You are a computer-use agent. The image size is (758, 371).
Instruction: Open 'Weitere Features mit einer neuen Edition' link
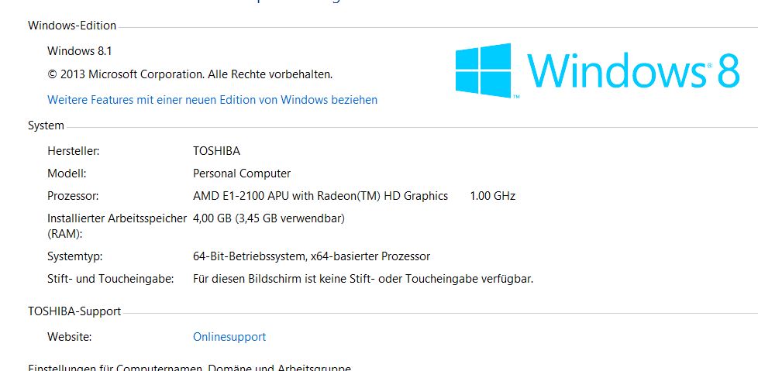click(x=212, y=100)
